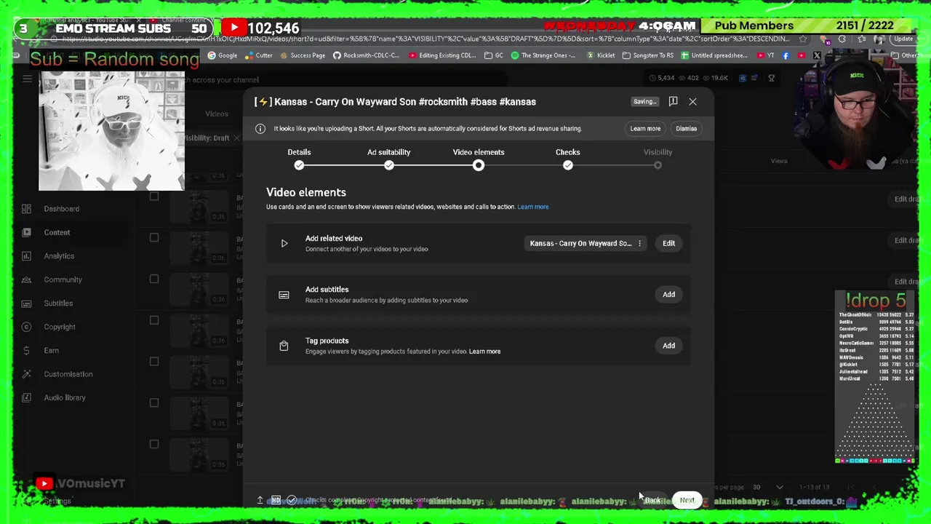Select second video row checkbox in content list
Viewport: 931px width, 524px height.
coord(154,238)
